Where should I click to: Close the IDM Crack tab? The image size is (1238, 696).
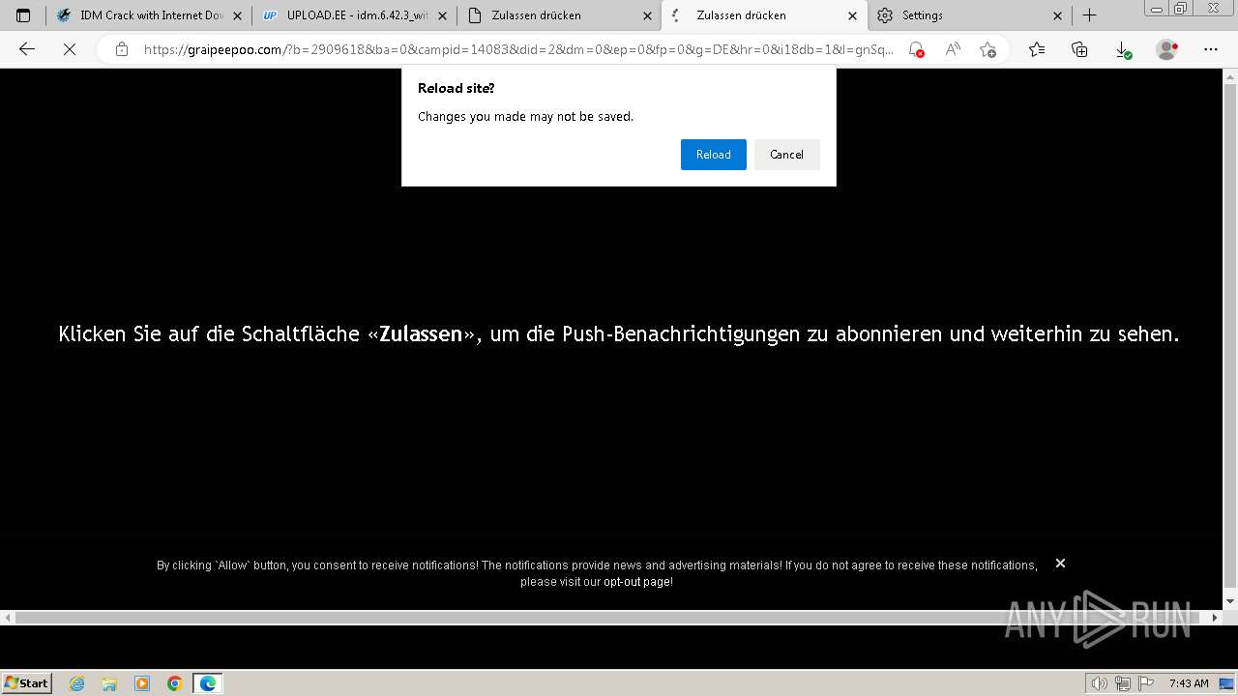(x=237, y=15)
